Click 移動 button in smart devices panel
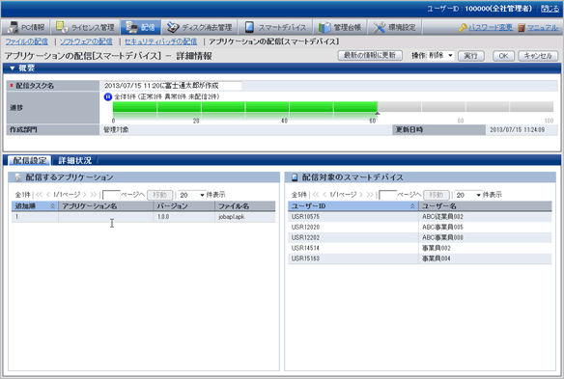This screenshot has width=564, height=379. [x=437, y=195]
